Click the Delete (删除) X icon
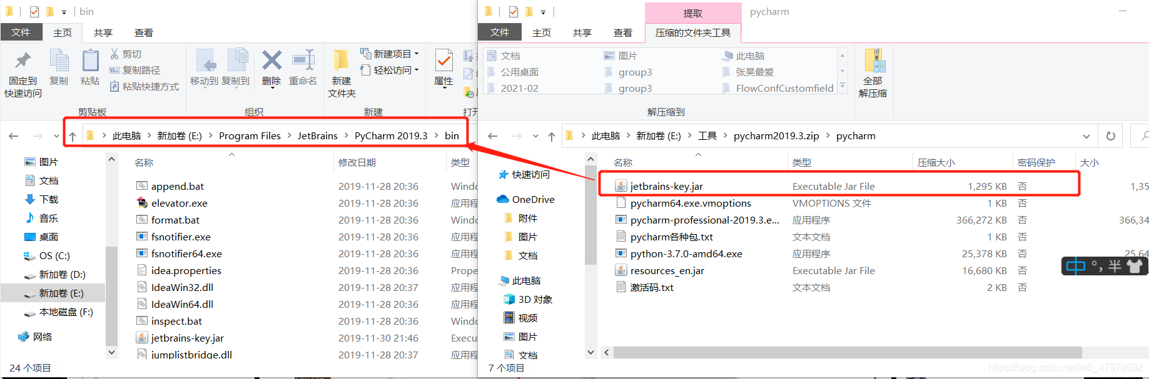Screen dimensions: 1149x379 (x=271, y=61)
